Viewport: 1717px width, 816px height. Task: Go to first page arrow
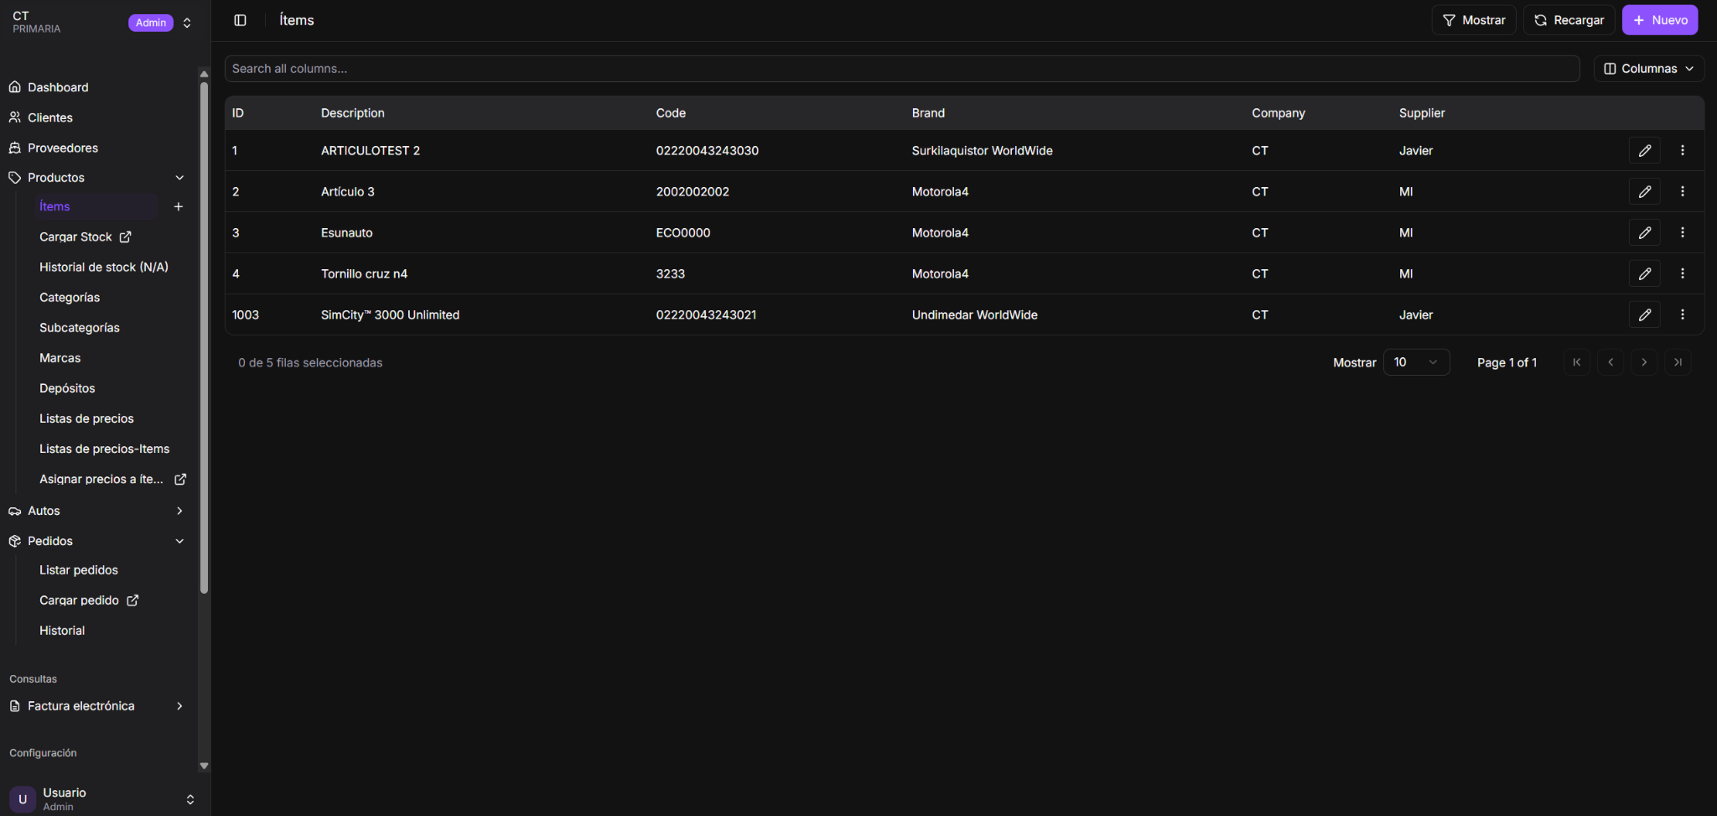(1577, 362)
